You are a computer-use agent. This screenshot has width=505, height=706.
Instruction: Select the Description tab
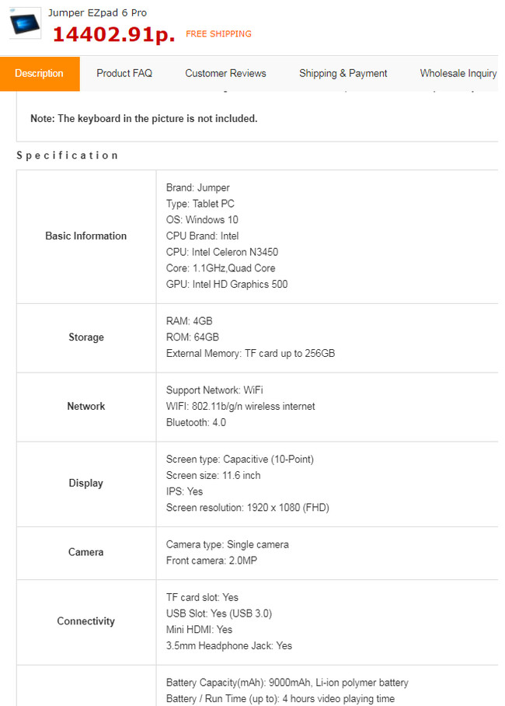(x=39, y=74)
